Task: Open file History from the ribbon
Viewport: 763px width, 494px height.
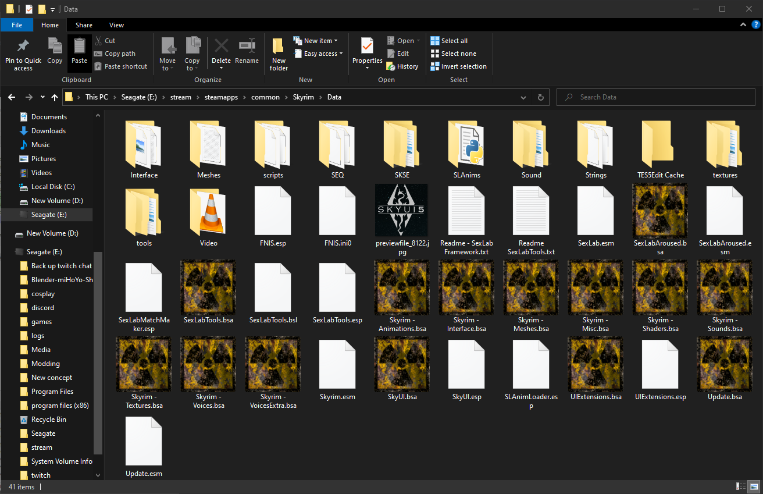Action: (402, 66)
